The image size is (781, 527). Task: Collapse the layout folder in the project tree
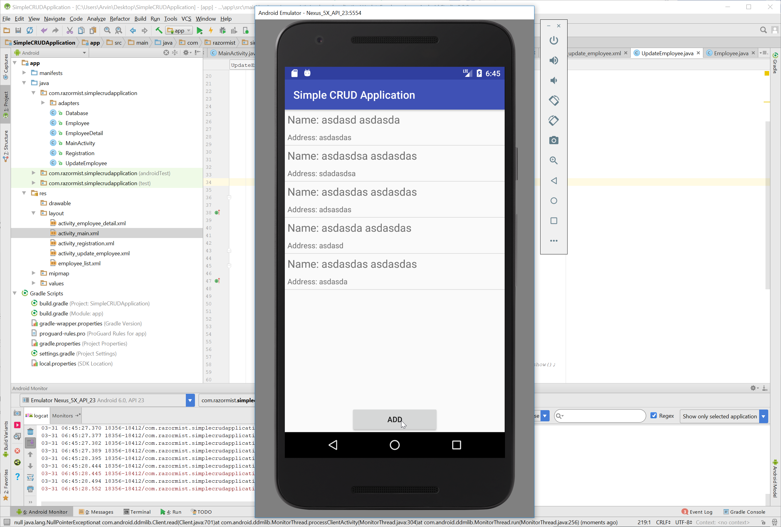(33, 213)
